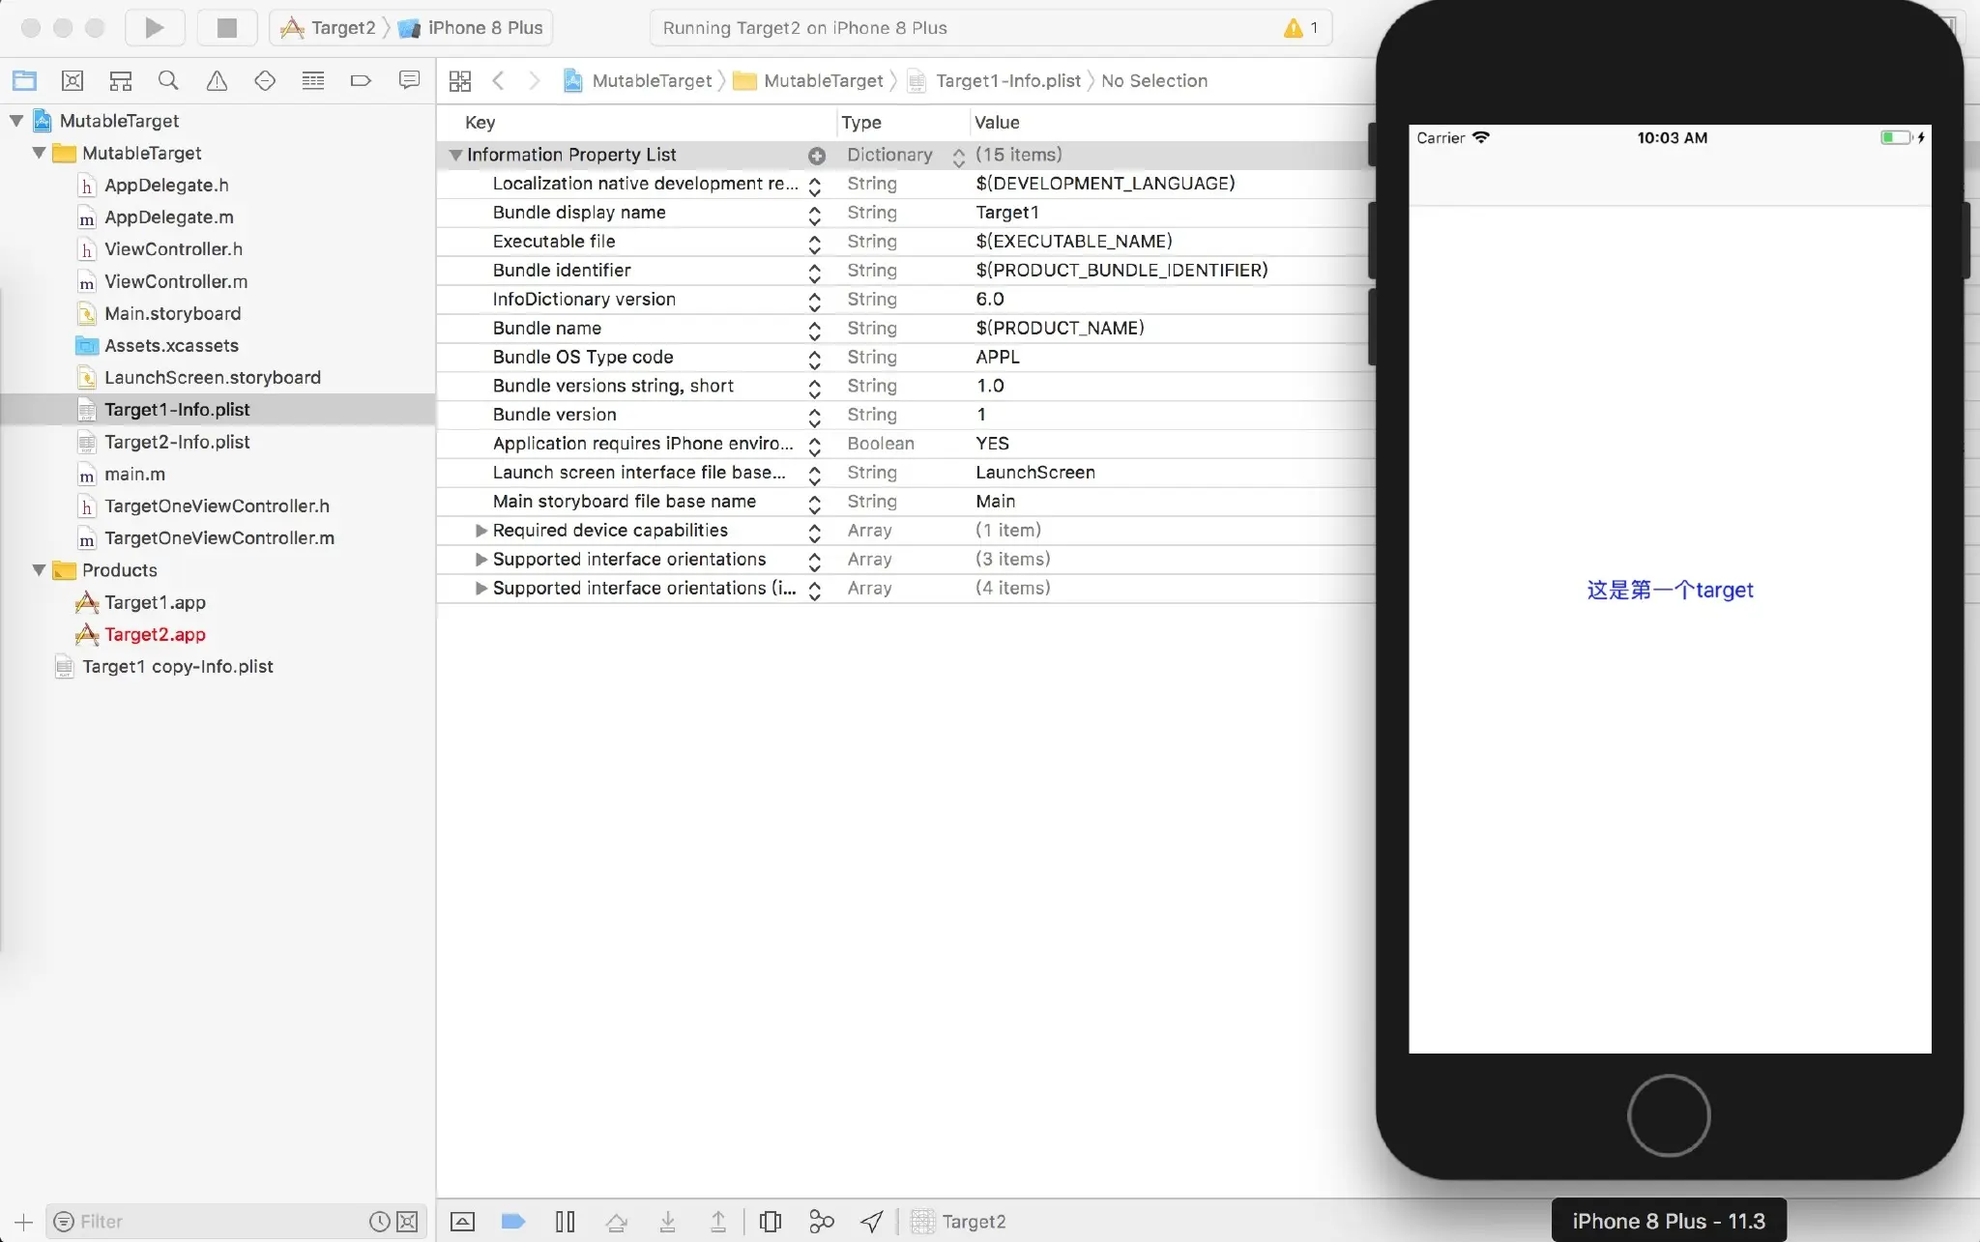Add item with plus on Information Property List
This screenshot has height=1242, width=1980.
(x=817, y=156)
